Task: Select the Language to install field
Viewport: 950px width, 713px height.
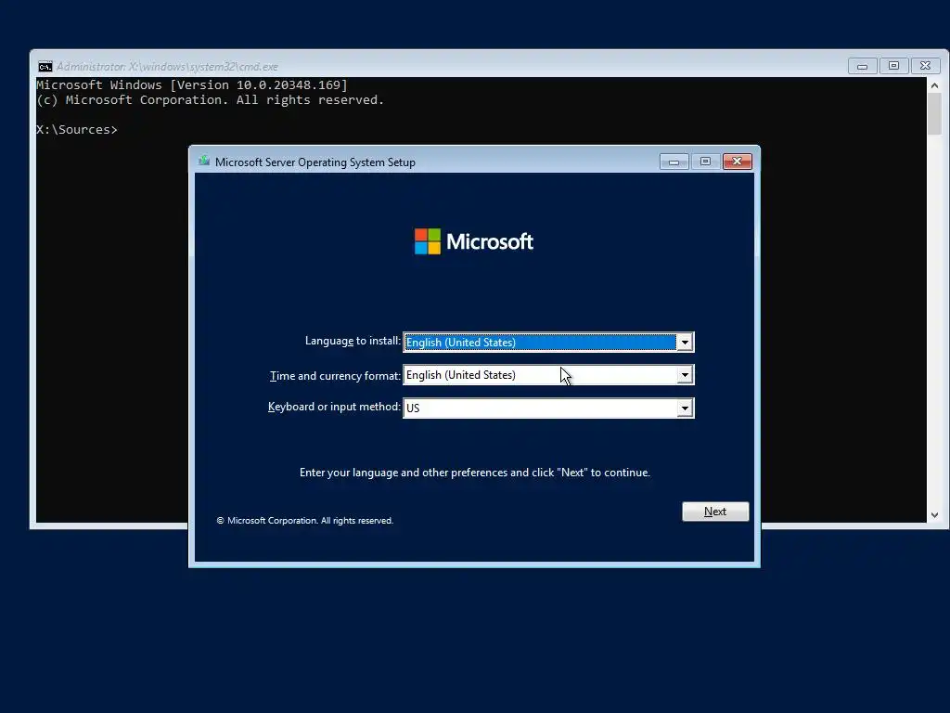Action: point(548,343)
